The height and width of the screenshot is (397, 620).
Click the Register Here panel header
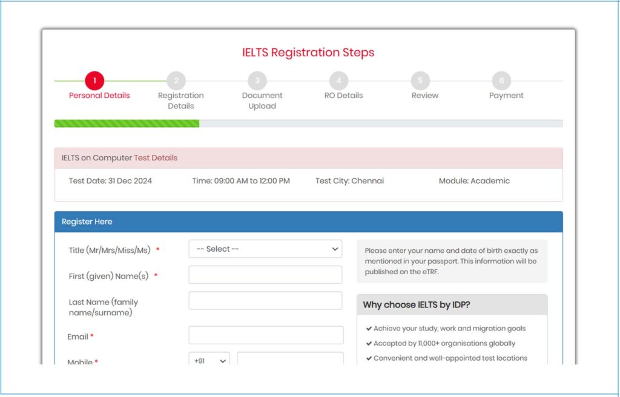pyautogui.click(x=308, y=222)
